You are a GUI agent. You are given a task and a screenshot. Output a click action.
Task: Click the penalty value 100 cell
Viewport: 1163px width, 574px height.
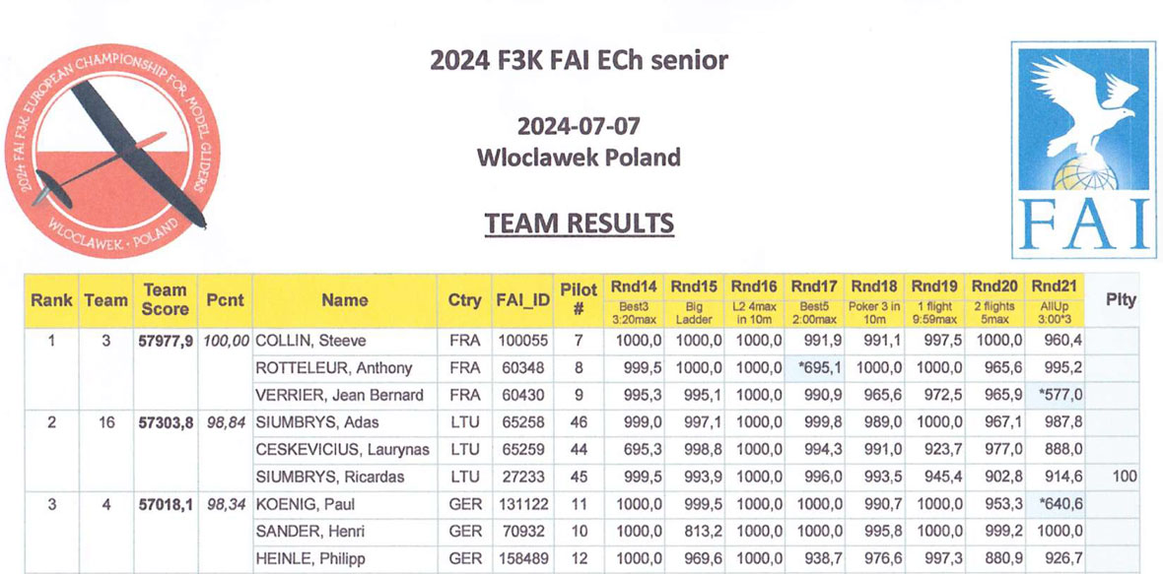tap(1124, 478)
